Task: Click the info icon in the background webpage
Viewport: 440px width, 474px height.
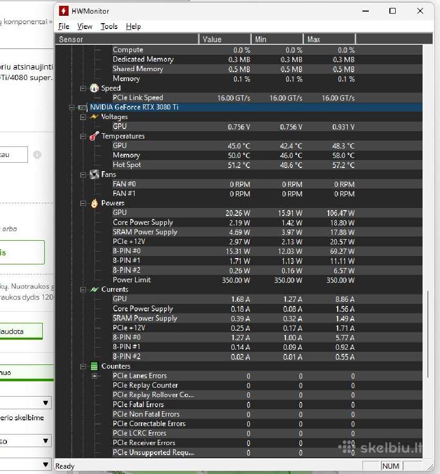Action: 37,155
